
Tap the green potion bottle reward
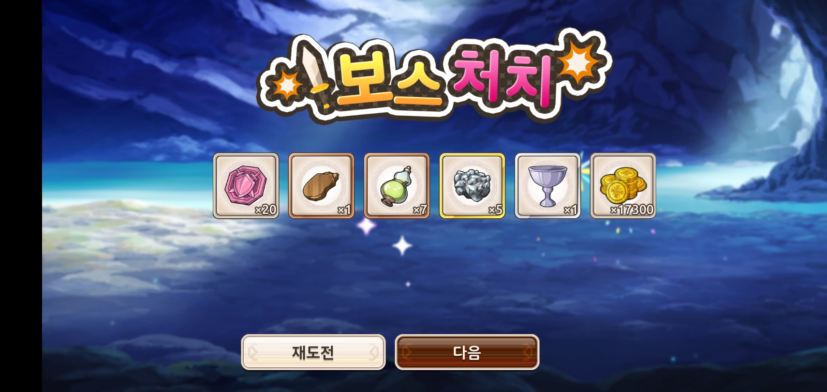tap(397, 186)
